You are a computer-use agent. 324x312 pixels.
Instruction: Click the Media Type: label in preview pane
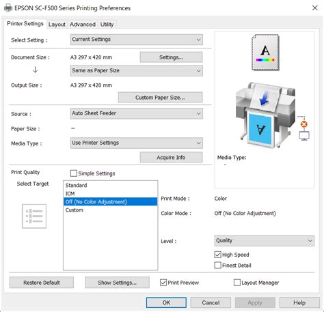pyautogui.click(x=232, y=157)
